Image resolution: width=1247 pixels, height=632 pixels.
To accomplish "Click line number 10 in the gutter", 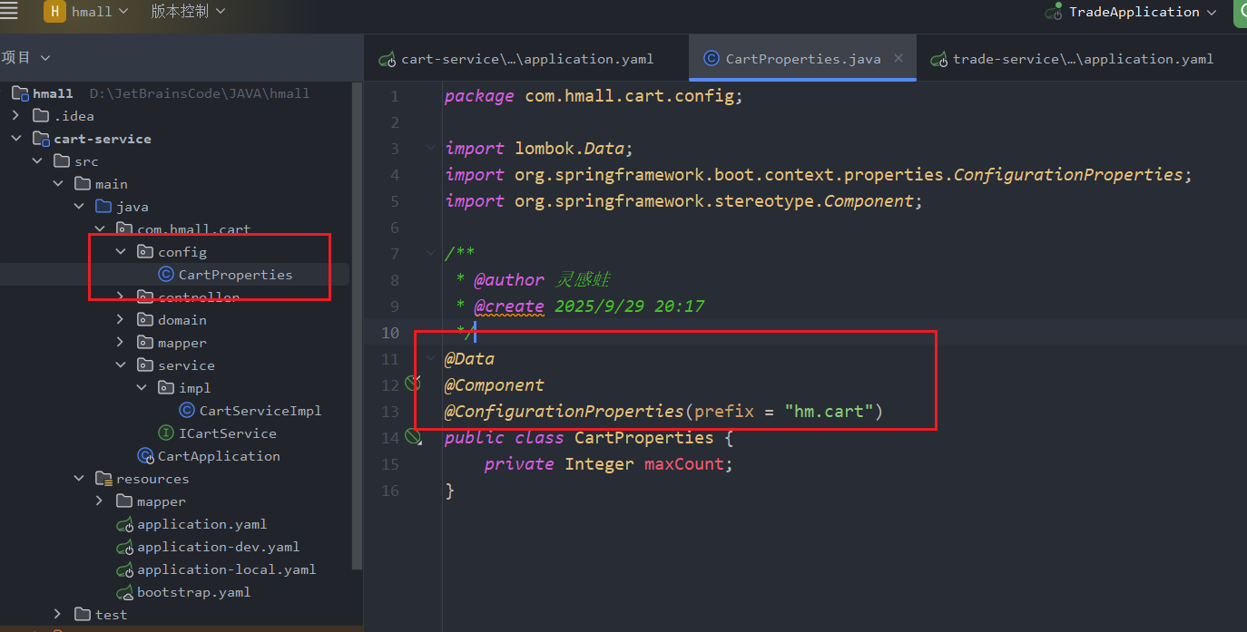I will click(x=390, y=333).
